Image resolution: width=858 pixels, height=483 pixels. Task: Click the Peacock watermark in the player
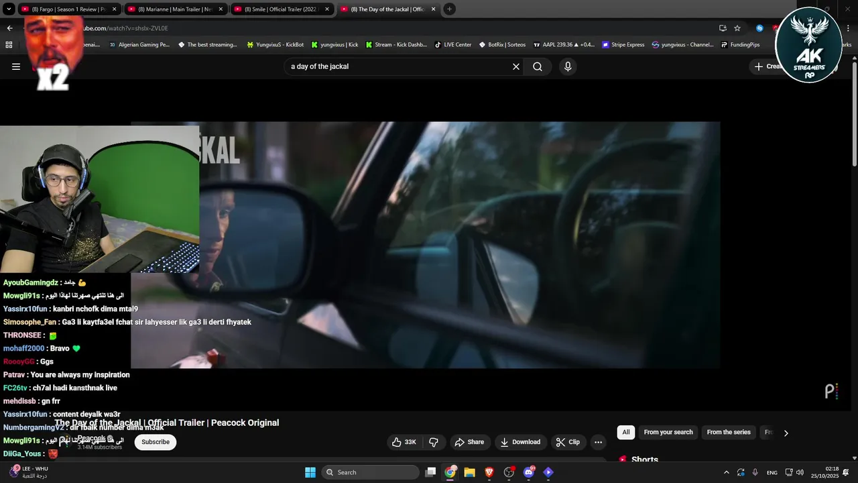831,391
